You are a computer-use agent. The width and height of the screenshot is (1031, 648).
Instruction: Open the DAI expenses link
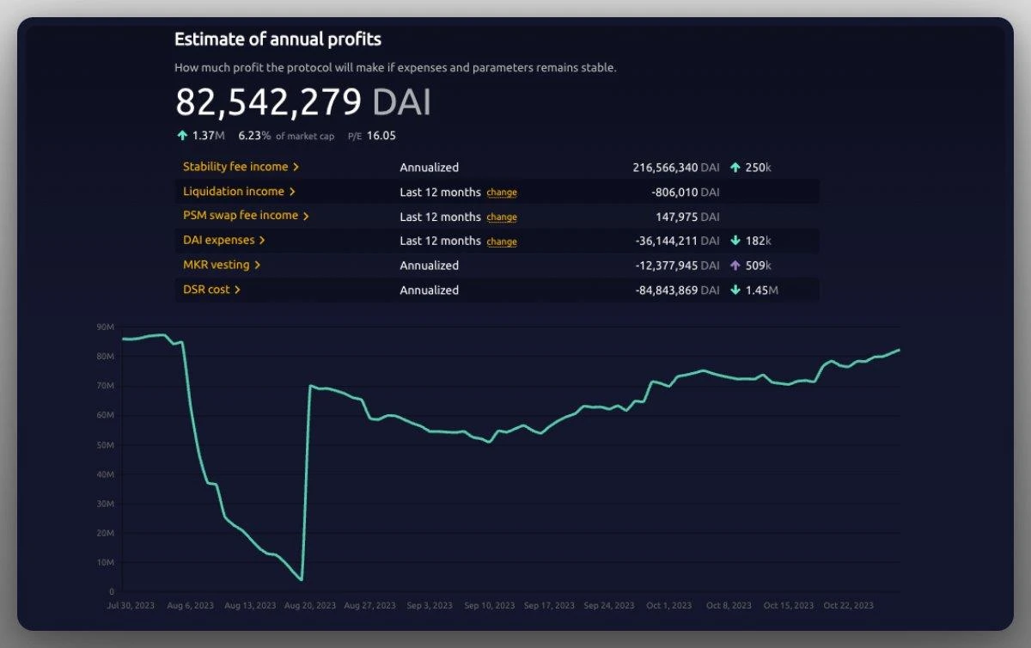pyautogui.click(x=218, y=241)
